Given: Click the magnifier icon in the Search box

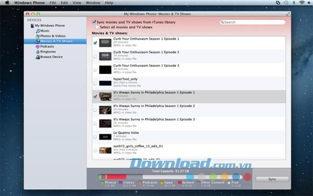Looking at the screenshot, I should 222,22.
